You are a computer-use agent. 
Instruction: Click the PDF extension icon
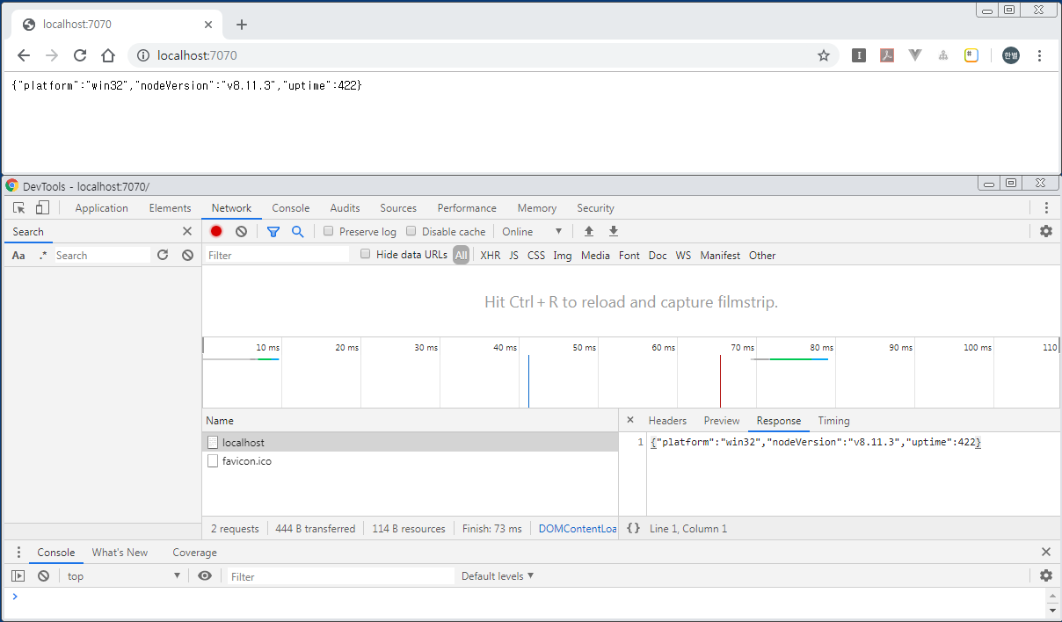point(887,55)
